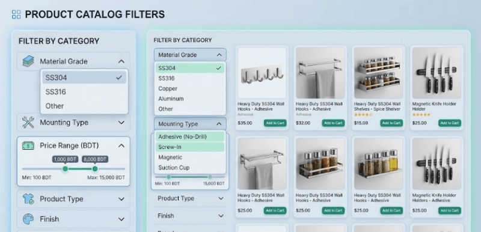The width and height of the screenshot is (481, 232).
Task: Add the $15.00 spice shelves to cart
Action: [x=391, y=123]
